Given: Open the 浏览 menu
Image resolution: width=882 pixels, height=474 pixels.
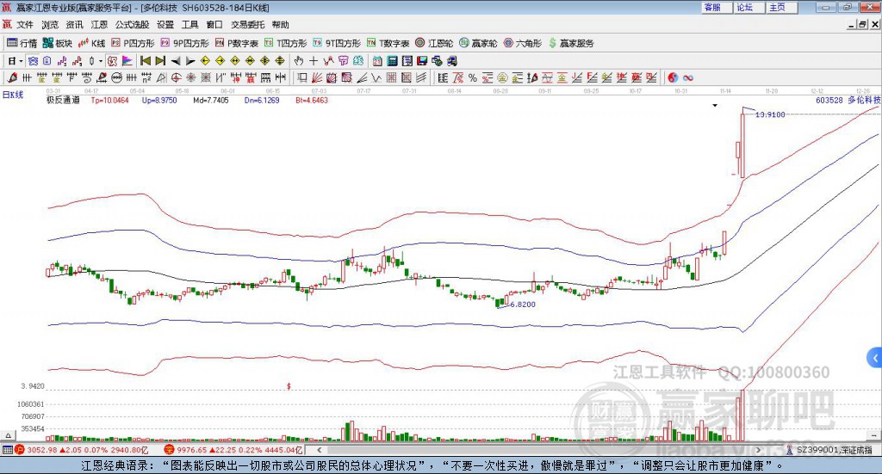Looking at the screenshot, I should point(50,25).
